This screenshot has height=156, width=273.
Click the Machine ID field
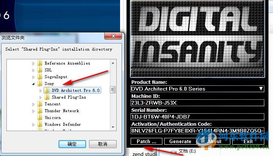[197, 103]
